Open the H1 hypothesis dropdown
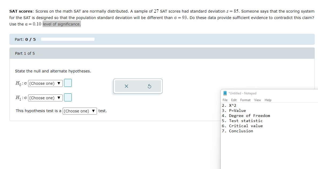 point(45,98)
